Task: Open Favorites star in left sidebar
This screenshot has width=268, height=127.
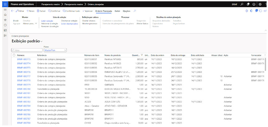Action: pyautogui.click(x=5, y=20)
